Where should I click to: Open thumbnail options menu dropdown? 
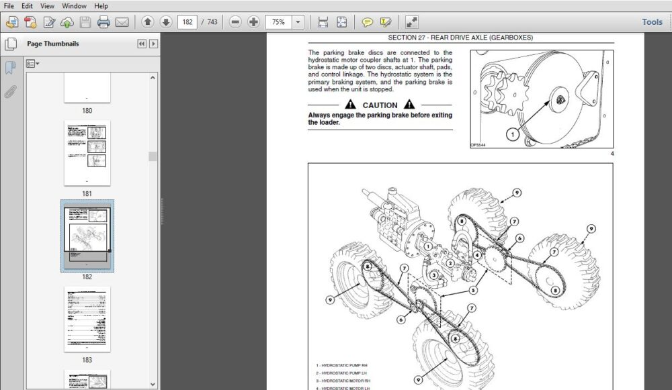coord(32,64)
